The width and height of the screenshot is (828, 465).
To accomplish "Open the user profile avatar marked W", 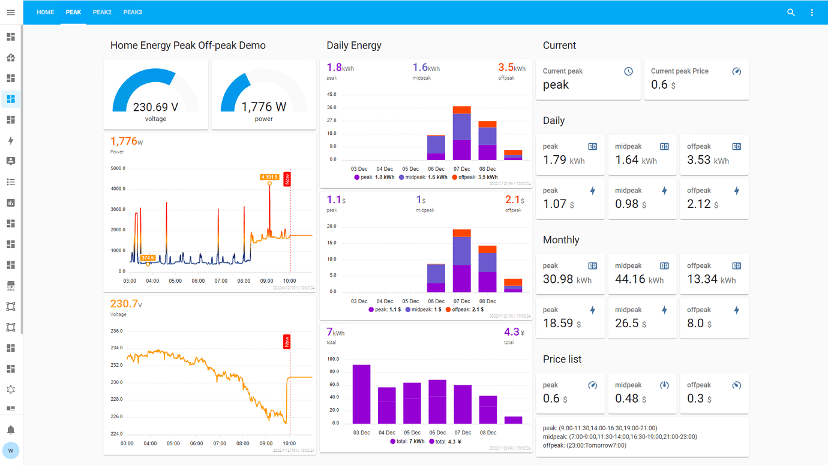I will [10, 450].
